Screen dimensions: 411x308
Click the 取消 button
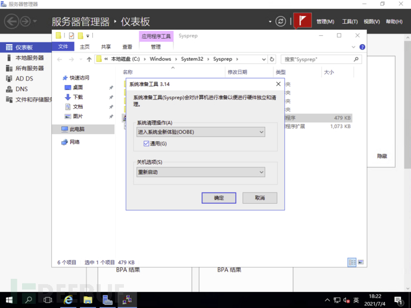[x=260, y=198]
